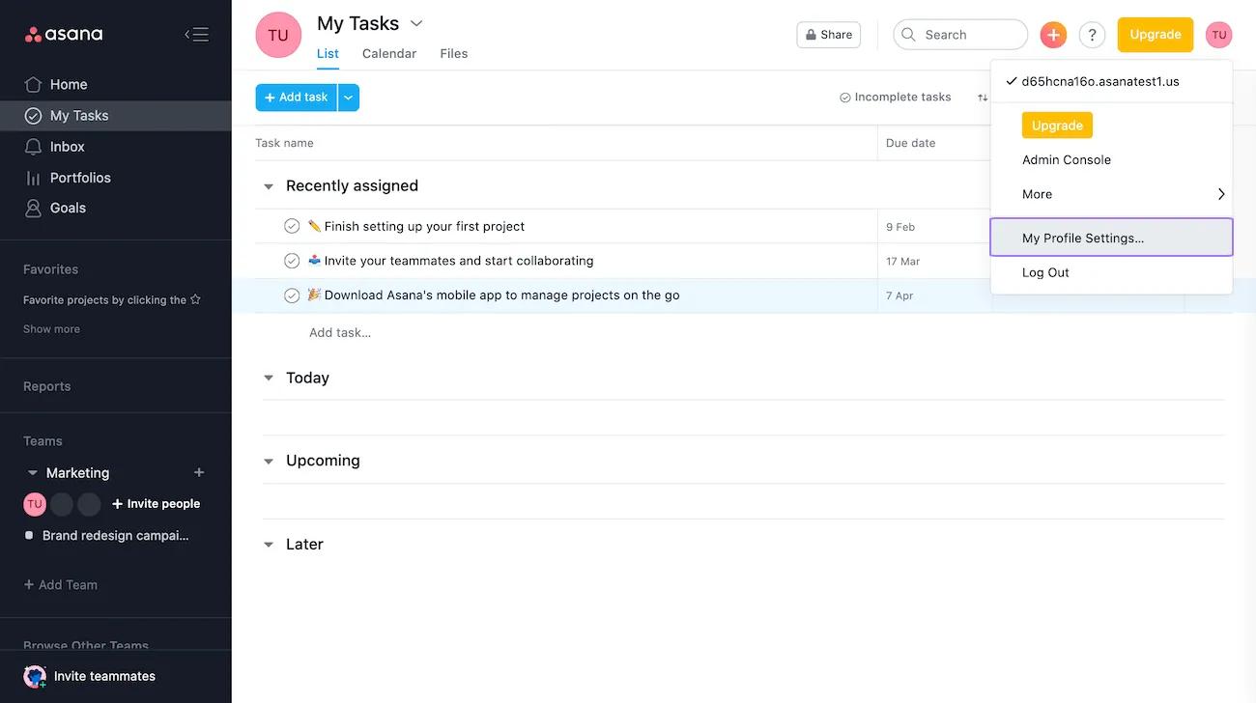This screenshot has height=703, width=1256.
Task: Collapse the Recently assigned section
Action: [x=269, y=186]
